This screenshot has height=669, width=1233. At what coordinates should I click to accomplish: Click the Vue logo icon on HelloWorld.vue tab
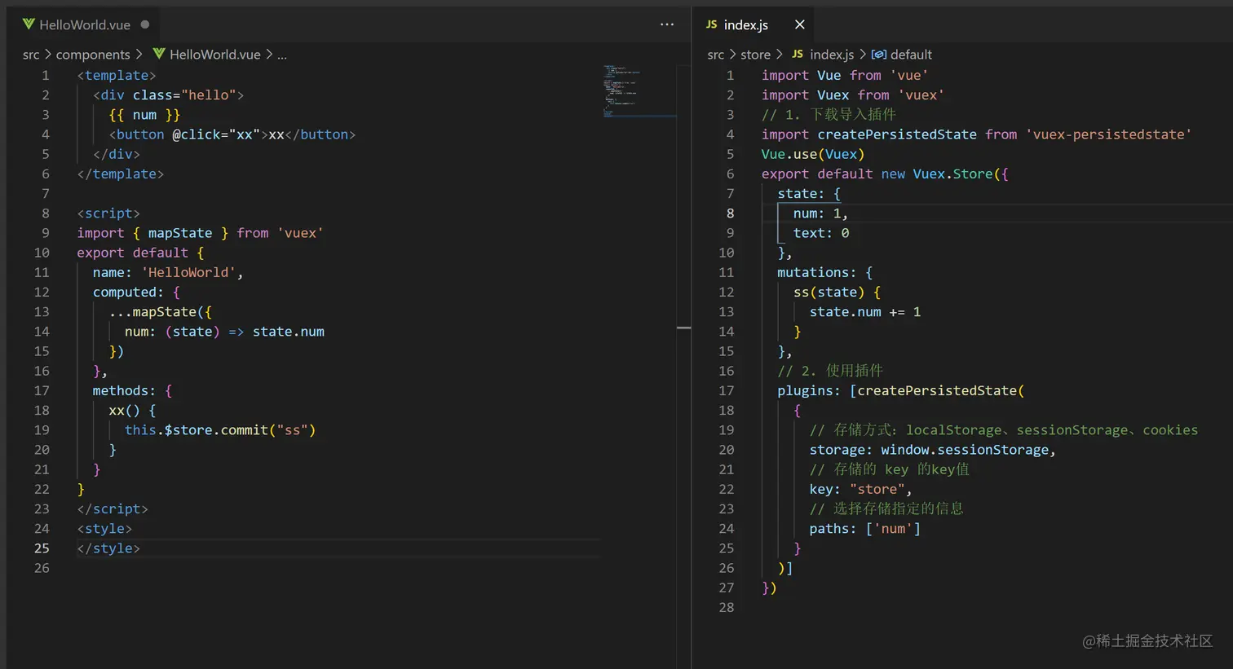[29, 24]
